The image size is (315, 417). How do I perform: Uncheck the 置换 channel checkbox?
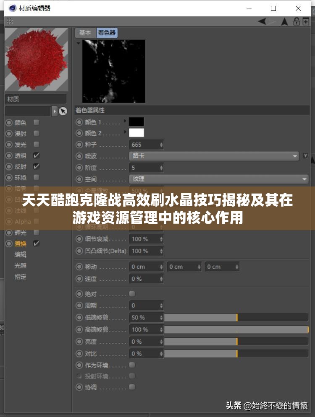[37, 243]
